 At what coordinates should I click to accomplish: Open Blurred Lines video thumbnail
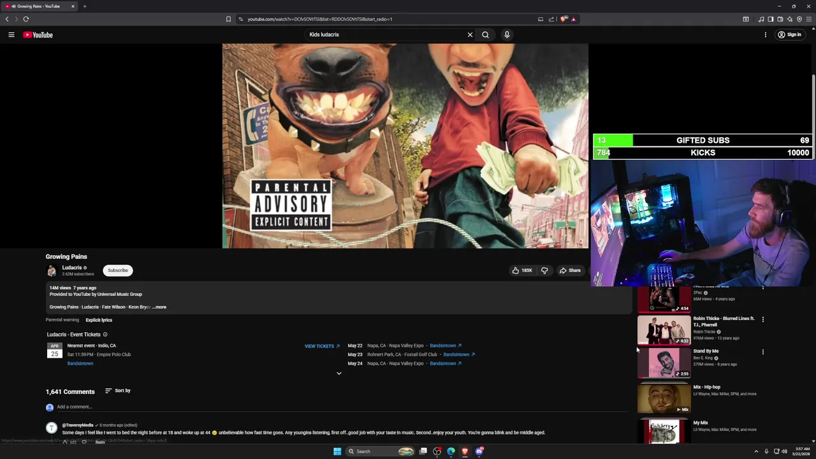click(x=664, y=330)
